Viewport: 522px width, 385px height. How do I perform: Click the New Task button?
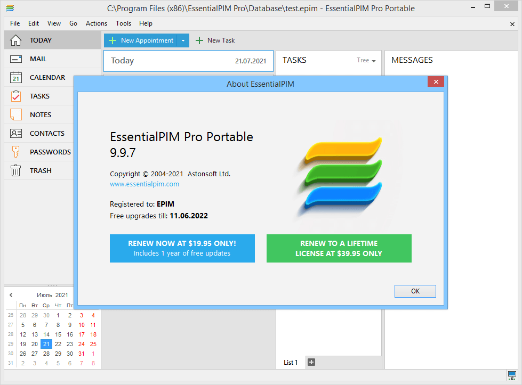[x=215, y=40]
